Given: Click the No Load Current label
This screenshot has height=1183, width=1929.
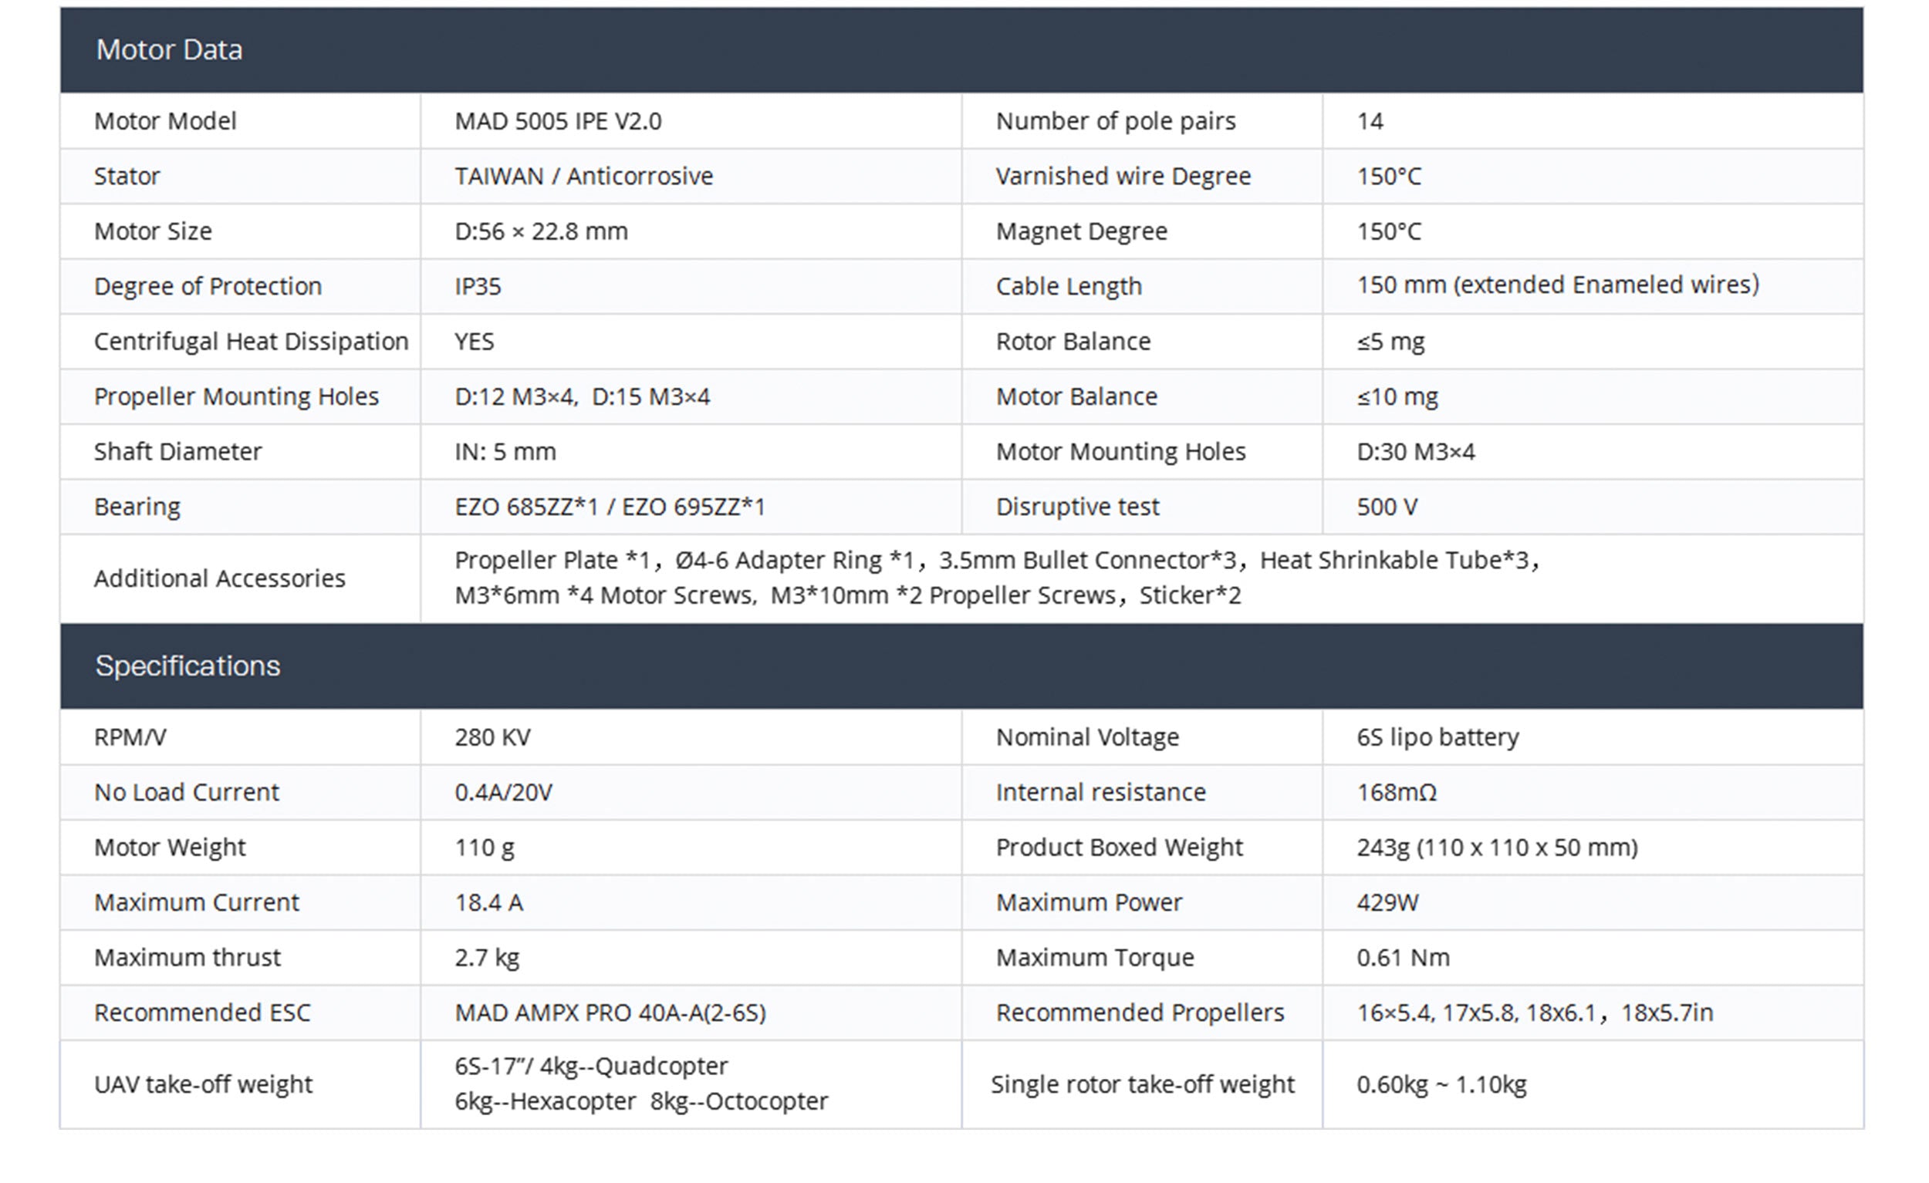Looking at the screenshot, I should [186, 793].
